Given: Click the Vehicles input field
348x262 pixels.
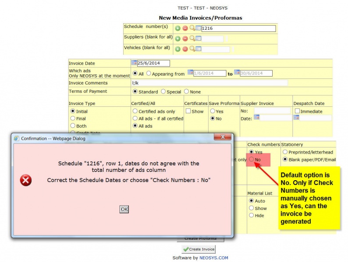Looking at the screenshot, I should pos(216,49).
